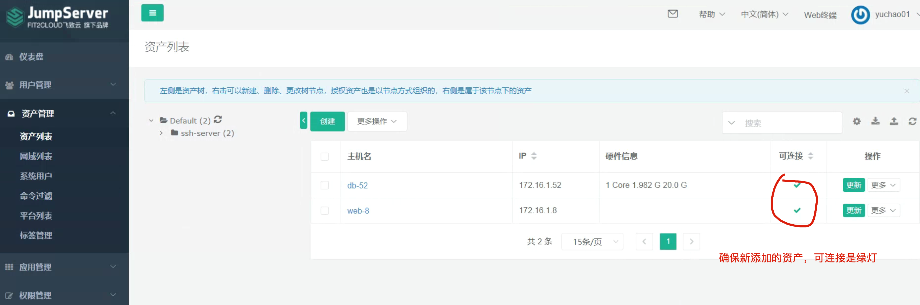The image size is (920, 305).
Task: Select the db-52 row checkbox
Action: point(324,185)
